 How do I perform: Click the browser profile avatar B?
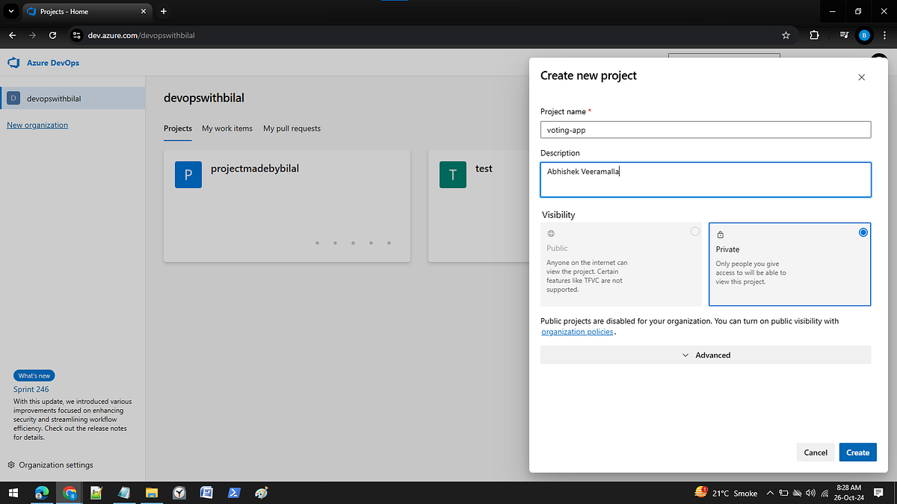coord(865,35)
